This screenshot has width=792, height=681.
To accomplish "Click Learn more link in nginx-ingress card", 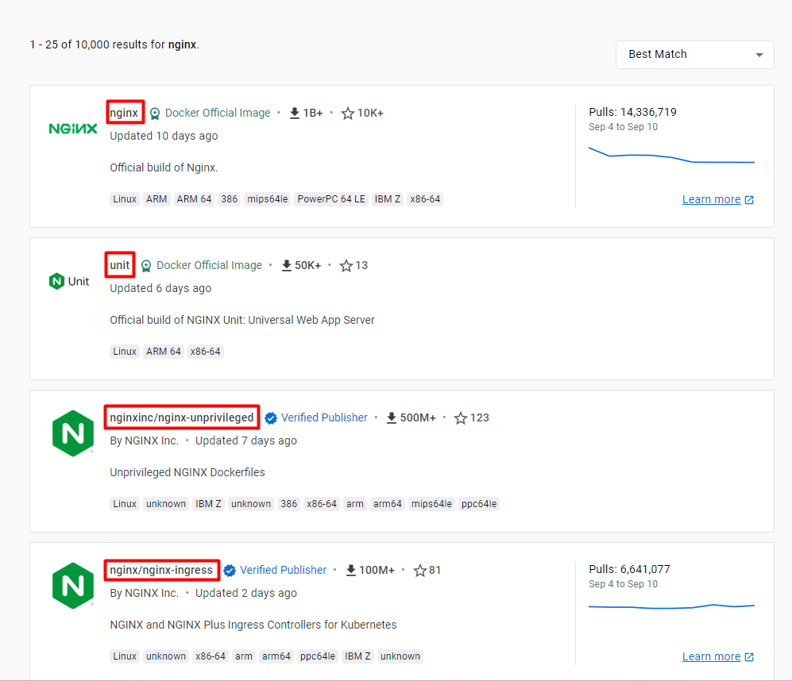I will 711,656.
